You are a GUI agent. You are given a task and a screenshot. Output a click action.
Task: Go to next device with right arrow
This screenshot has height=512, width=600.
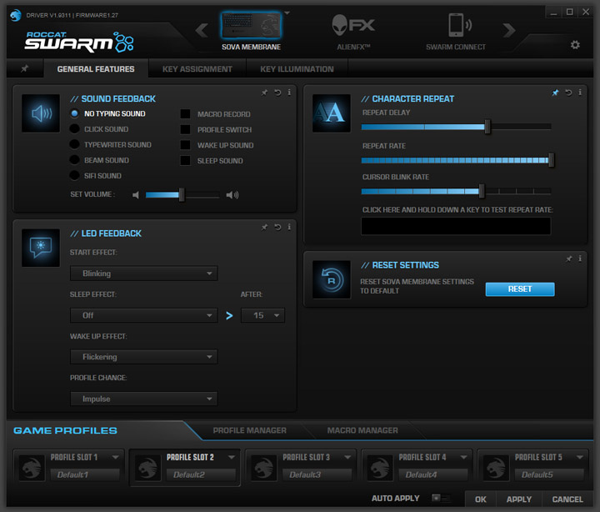508,30
